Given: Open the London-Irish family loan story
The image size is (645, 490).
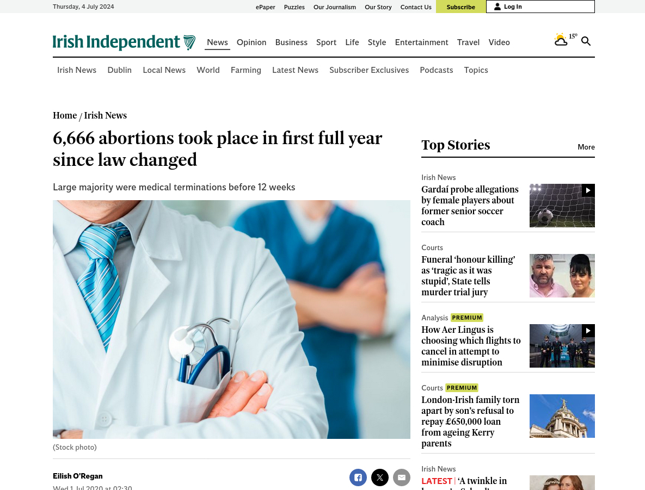Looking at the screenshot, I should pyautogui.click(x=470, y=421).
